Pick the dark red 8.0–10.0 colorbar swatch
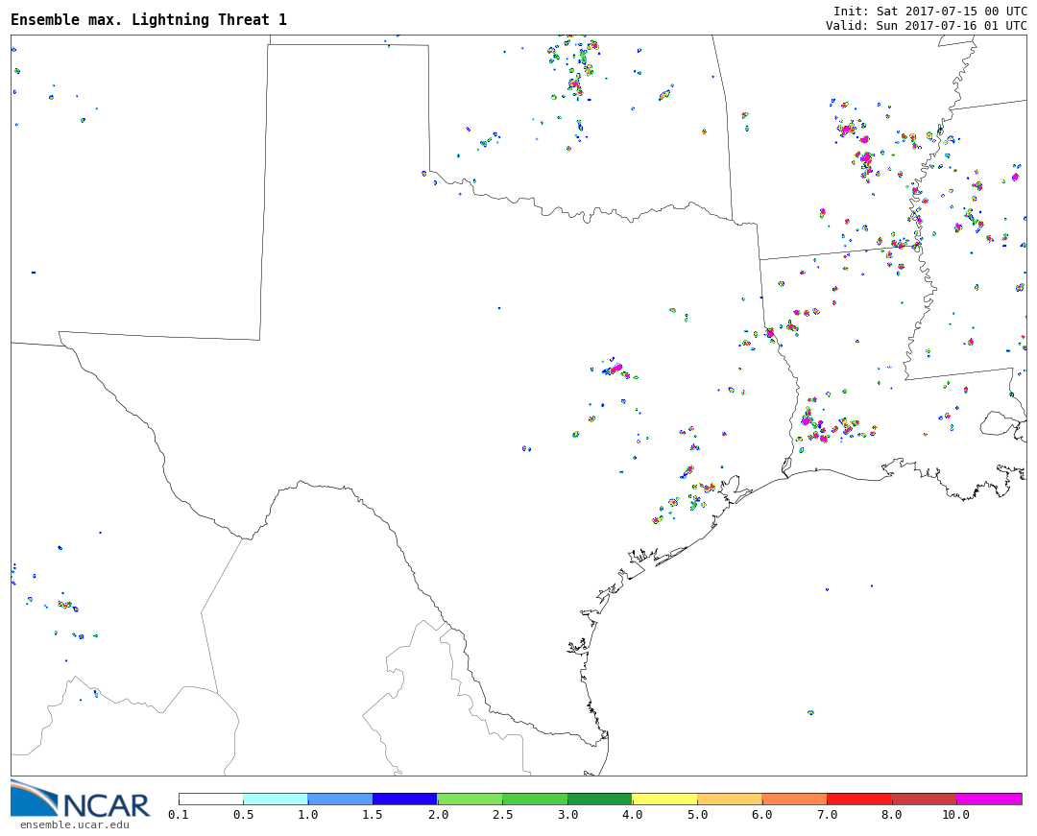The width and height of the screenshot is (1037, 836). [924, 799]
